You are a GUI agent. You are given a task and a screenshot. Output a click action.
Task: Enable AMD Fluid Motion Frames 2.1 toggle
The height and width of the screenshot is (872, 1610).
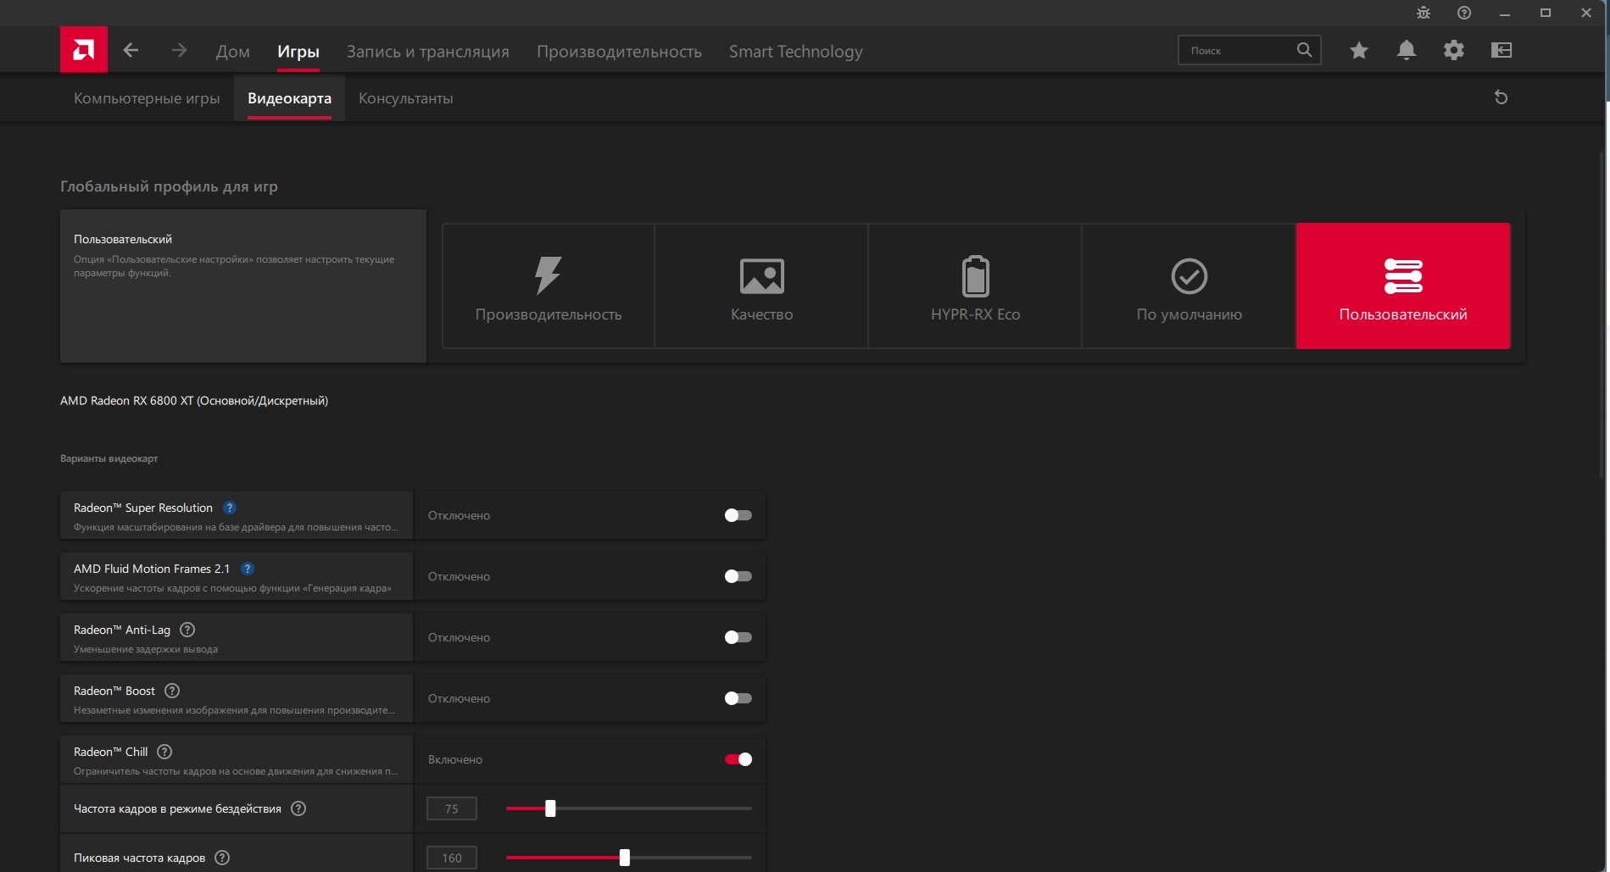[x=738, y=576]
